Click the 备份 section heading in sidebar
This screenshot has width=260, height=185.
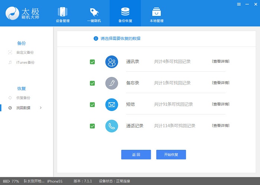[x=22, y=43]
